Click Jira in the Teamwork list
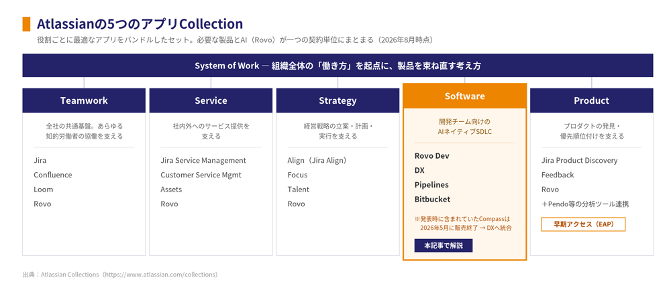 click(x=40, y=161)
